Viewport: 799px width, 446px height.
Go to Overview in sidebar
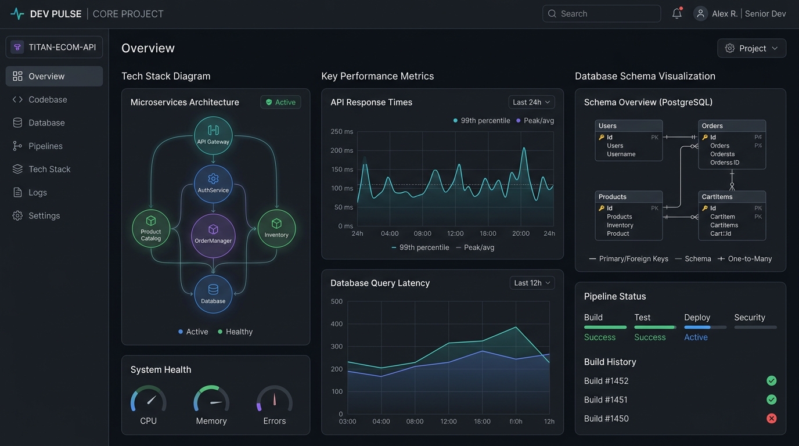(x=54, y=76)
